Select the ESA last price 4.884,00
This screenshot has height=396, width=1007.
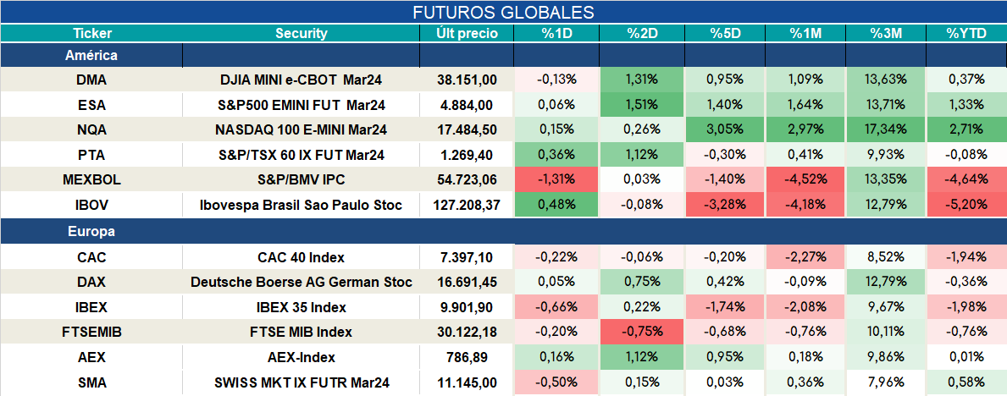[x=467, y=105]
